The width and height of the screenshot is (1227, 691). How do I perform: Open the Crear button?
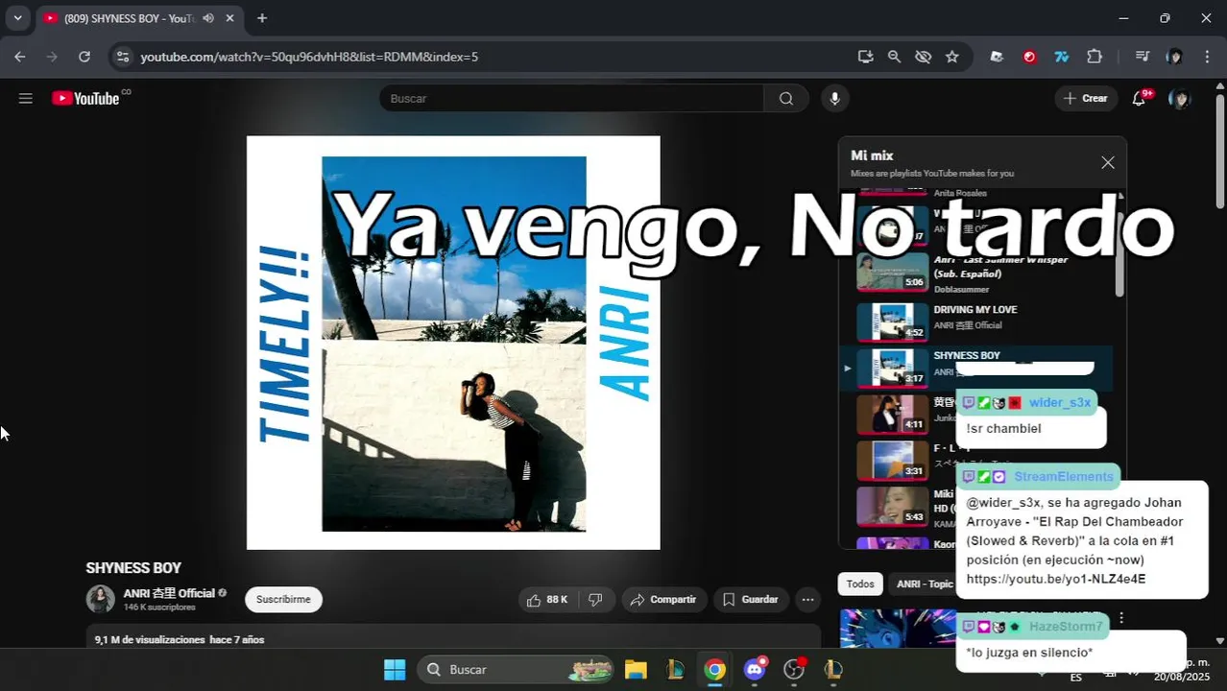[x=1086, y=98]
